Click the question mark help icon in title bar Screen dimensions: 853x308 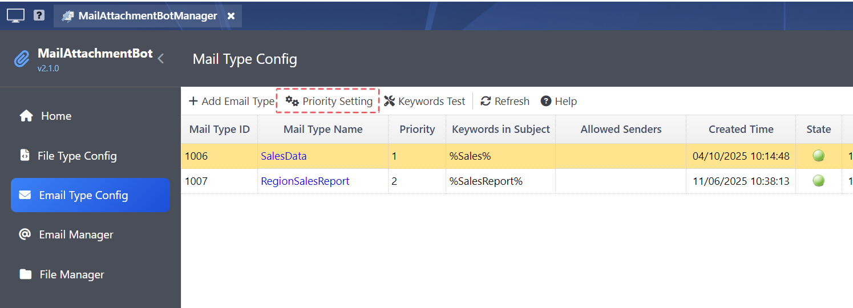39,15
